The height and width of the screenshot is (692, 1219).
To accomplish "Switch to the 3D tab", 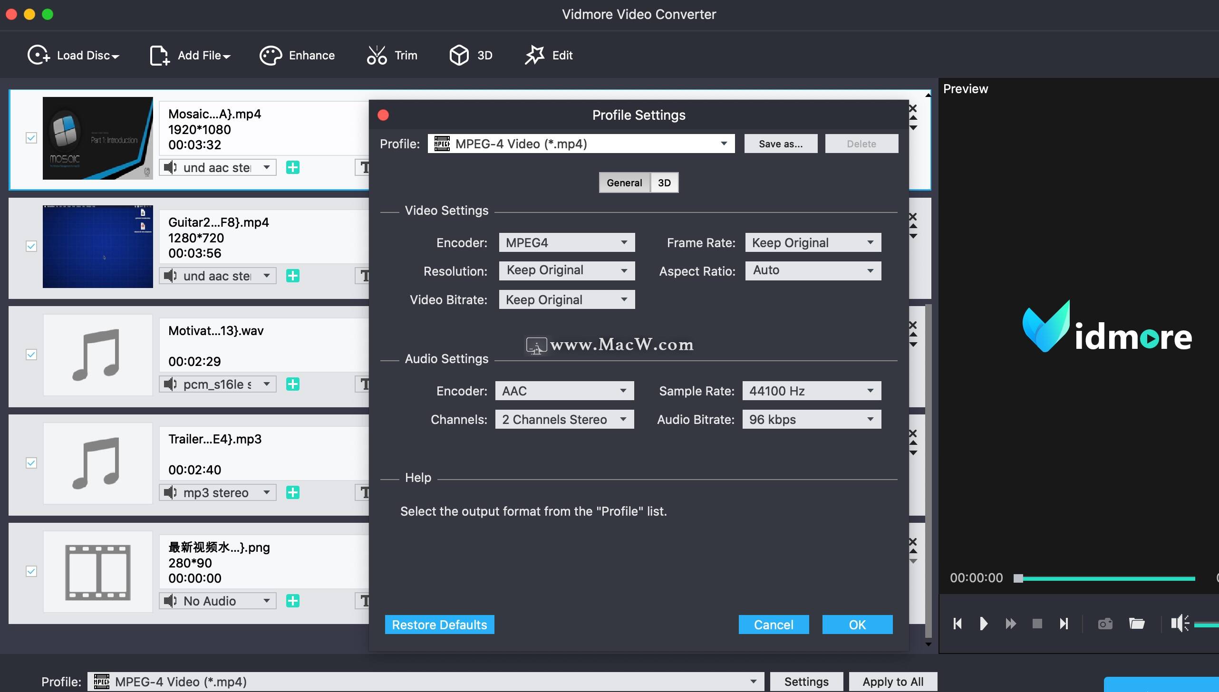I will click(664, 183).
